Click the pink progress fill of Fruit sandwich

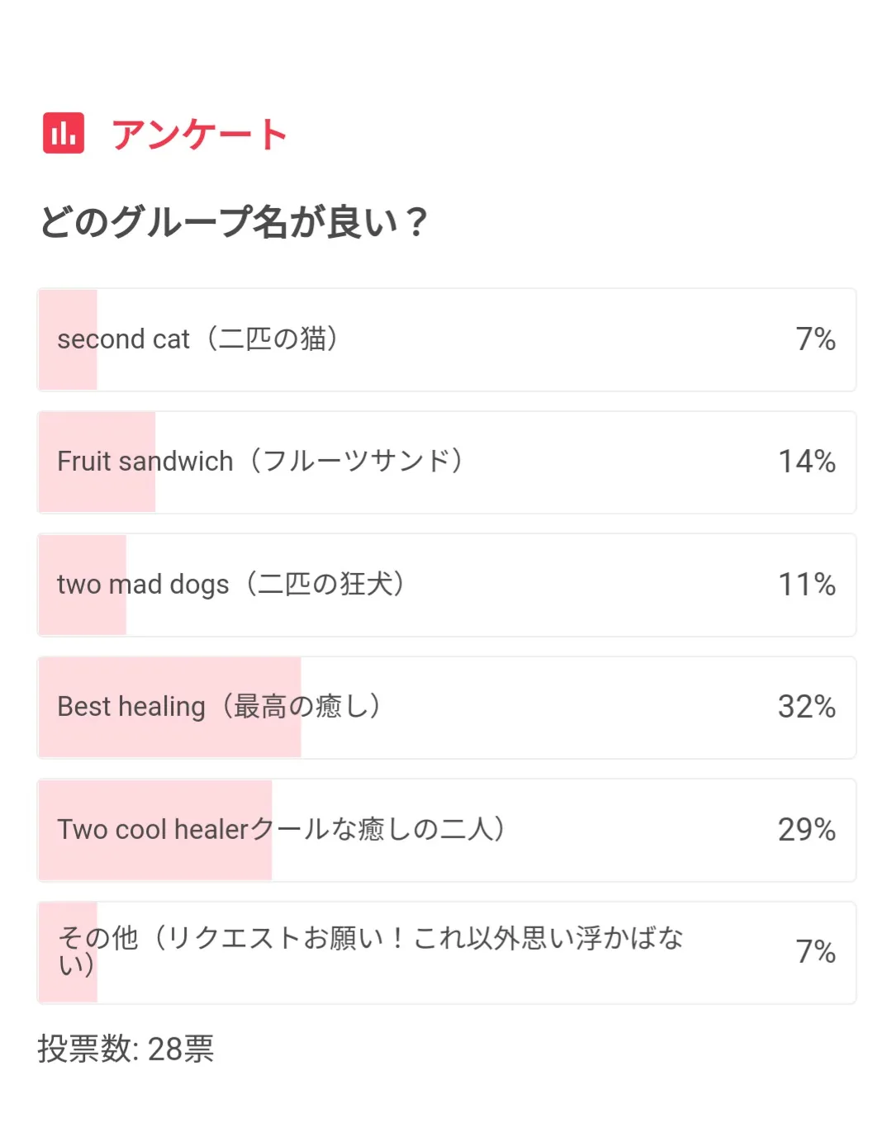[97, 494]
